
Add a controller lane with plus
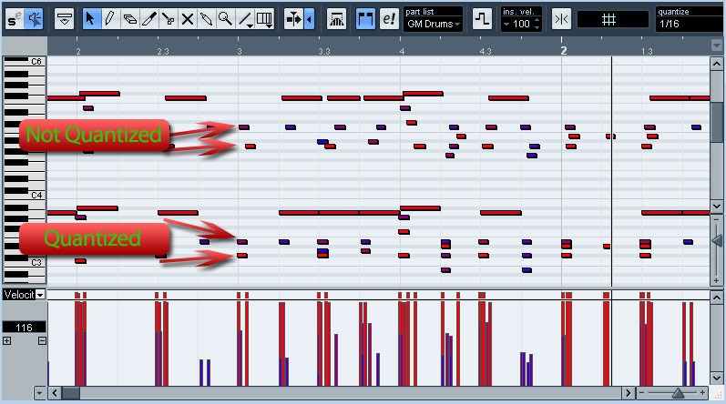[6, 340]
